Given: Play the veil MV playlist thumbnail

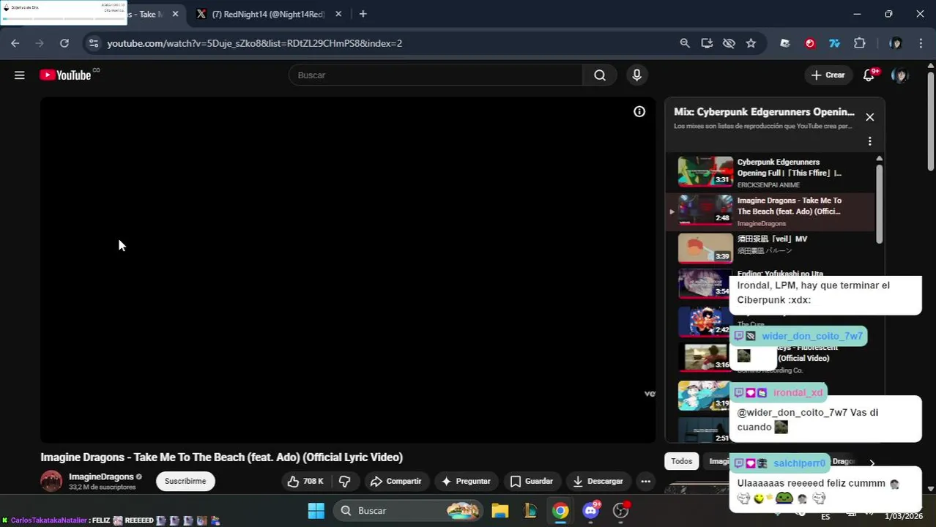Looking at the screenshot, I should point(705,248).
